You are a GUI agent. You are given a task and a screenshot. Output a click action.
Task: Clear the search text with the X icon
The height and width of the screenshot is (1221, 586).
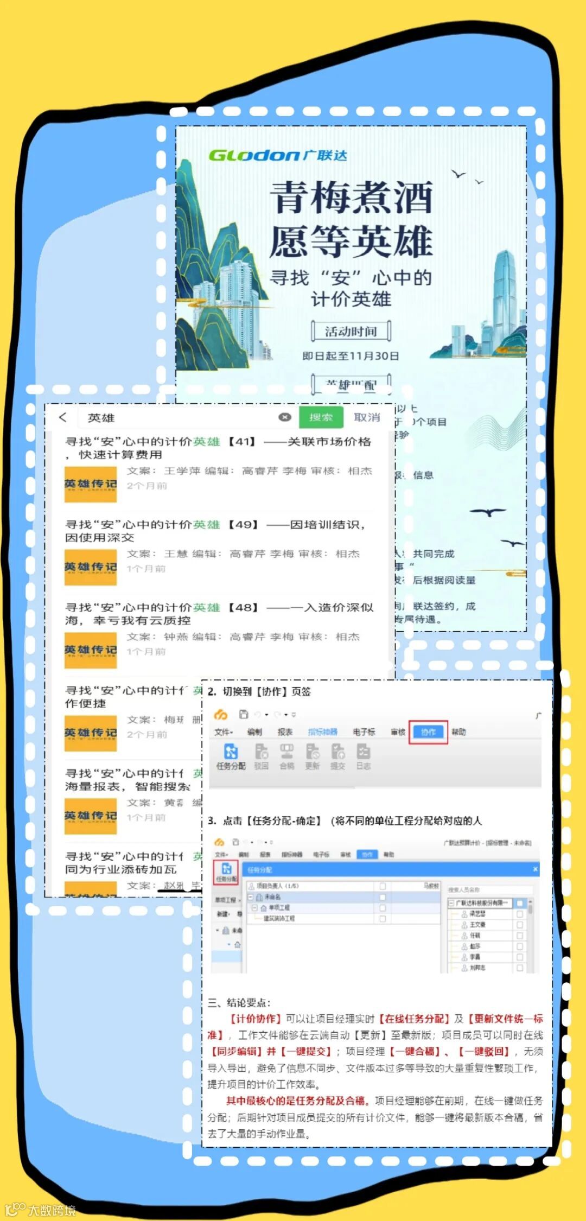(285, 417)
